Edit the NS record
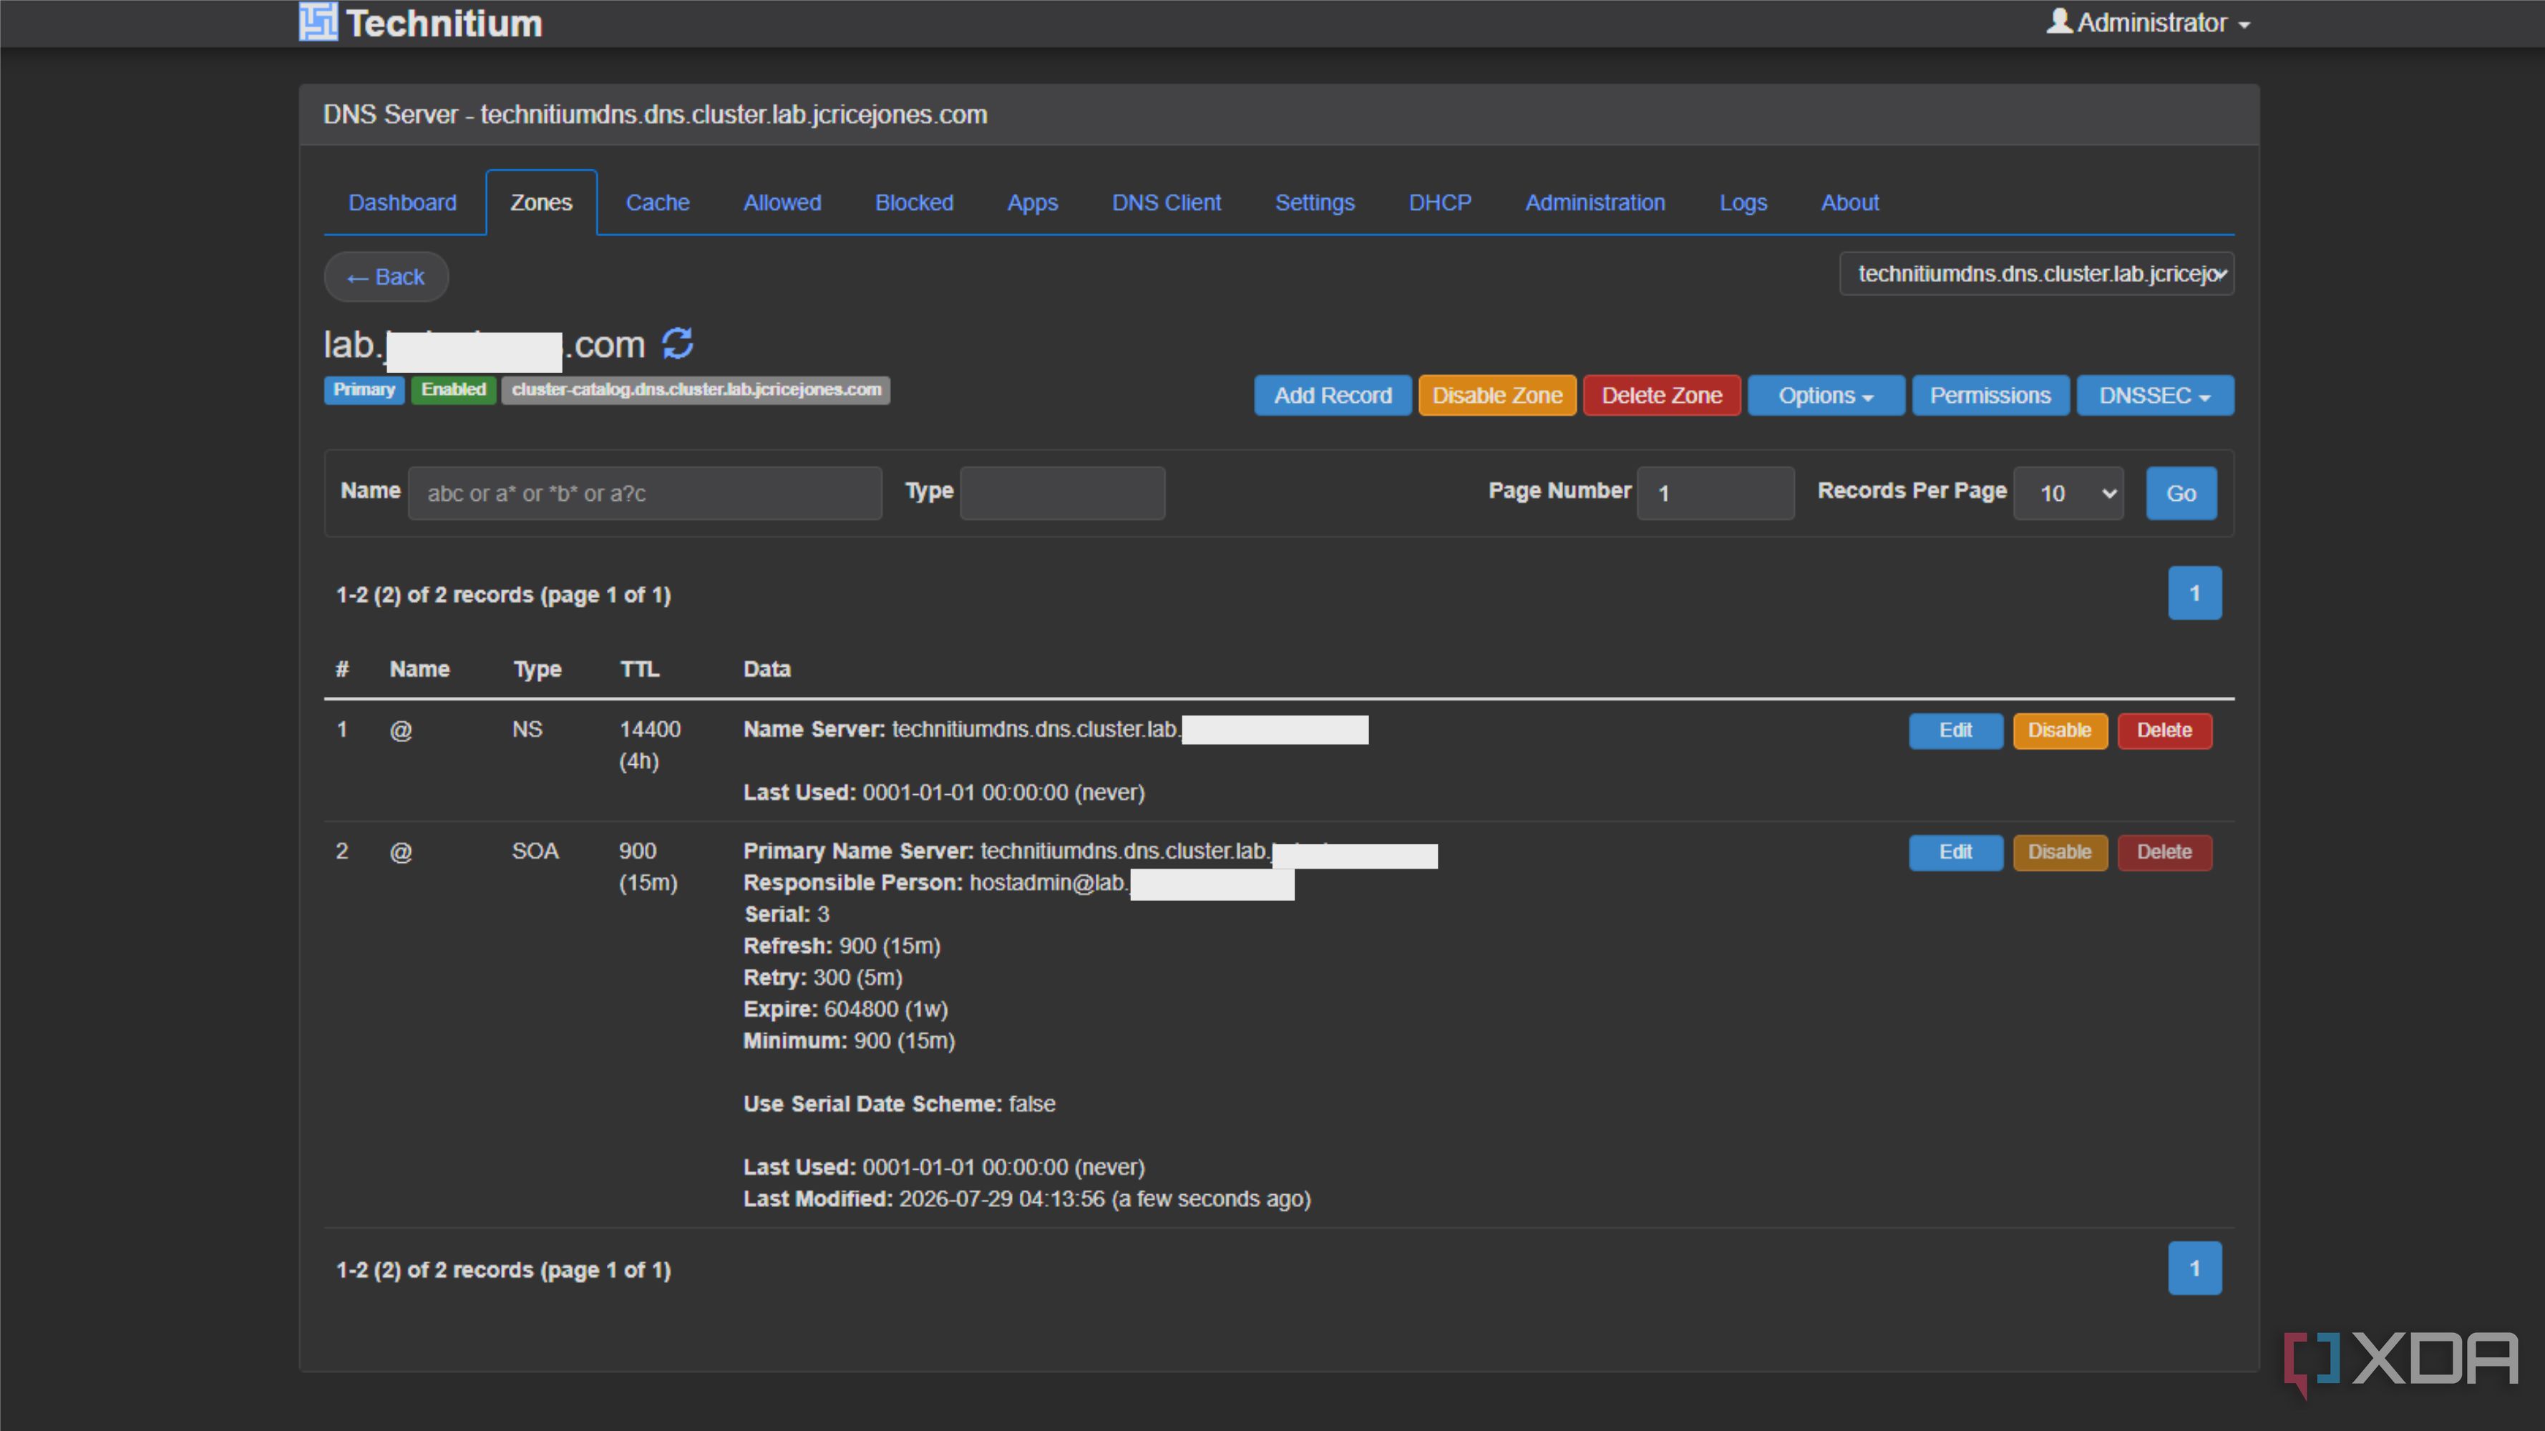This screenshot has height=1431, width=2545. coord(1955,731)
